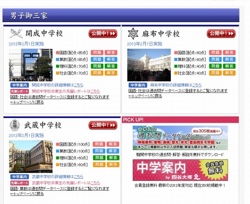Follow Kaisei detailed info こちら link
The image size is (250, 204).
tap(79, 85)
